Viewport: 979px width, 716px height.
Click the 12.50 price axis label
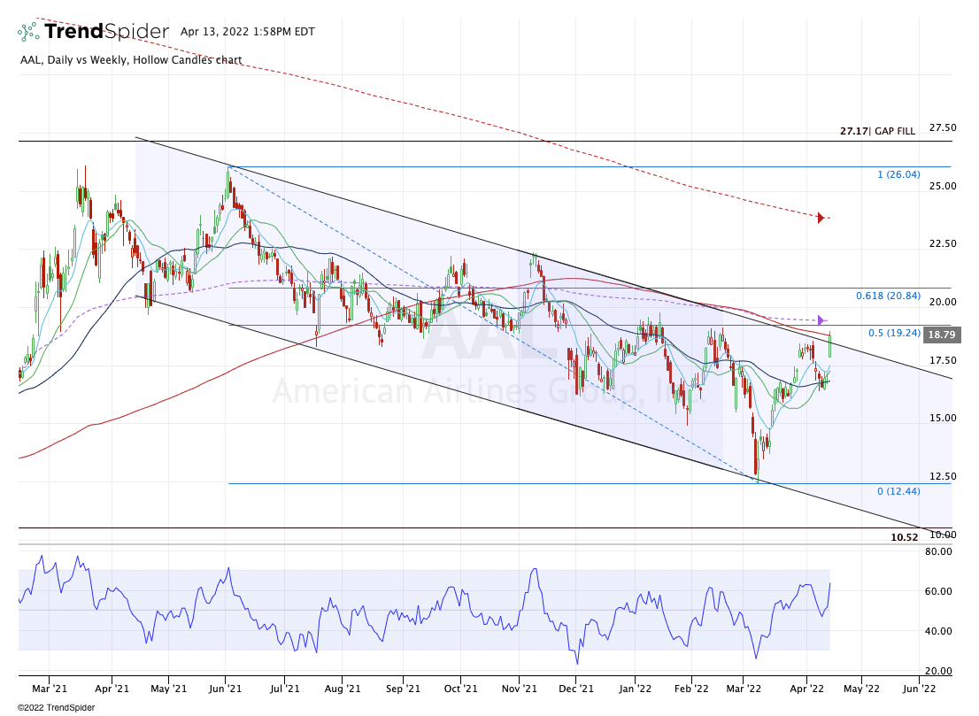click(x=943, y=476)
